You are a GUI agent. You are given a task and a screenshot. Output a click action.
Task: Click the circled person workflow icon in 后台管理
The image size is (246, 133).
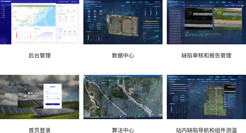coord(70,32)
